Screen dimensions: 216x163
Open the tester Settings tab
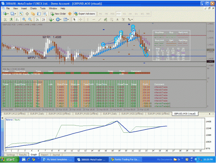coord(11,155)
